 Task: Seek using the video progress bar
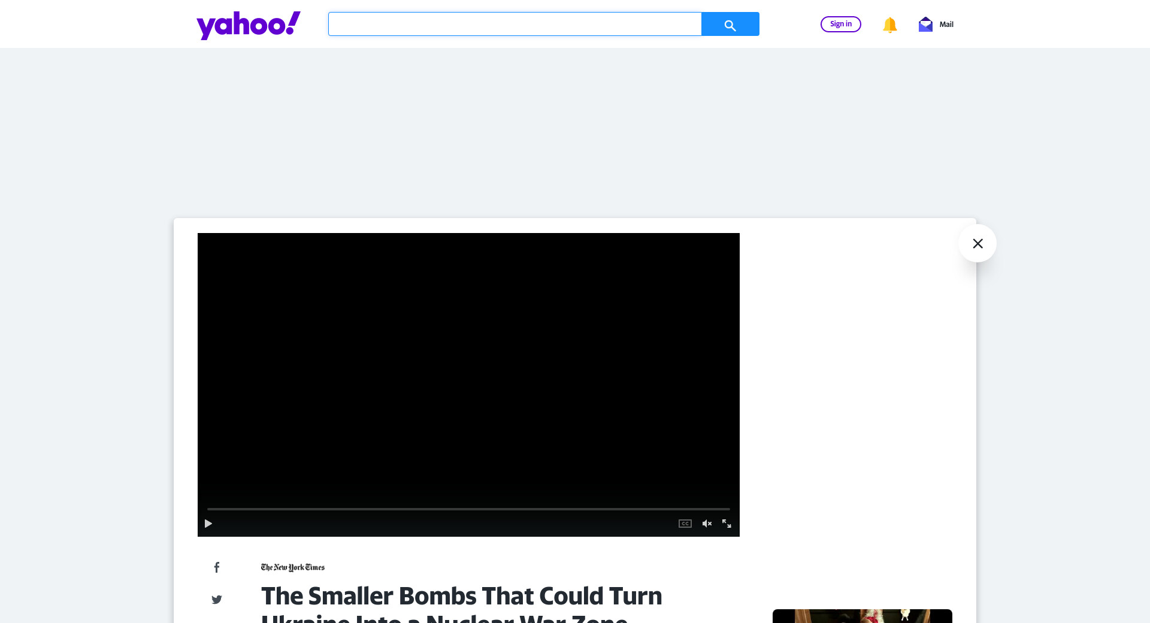point(468,509)
